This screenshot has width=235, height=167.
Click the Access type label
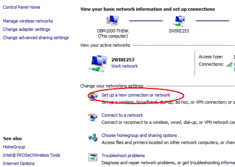click(211, 57)
